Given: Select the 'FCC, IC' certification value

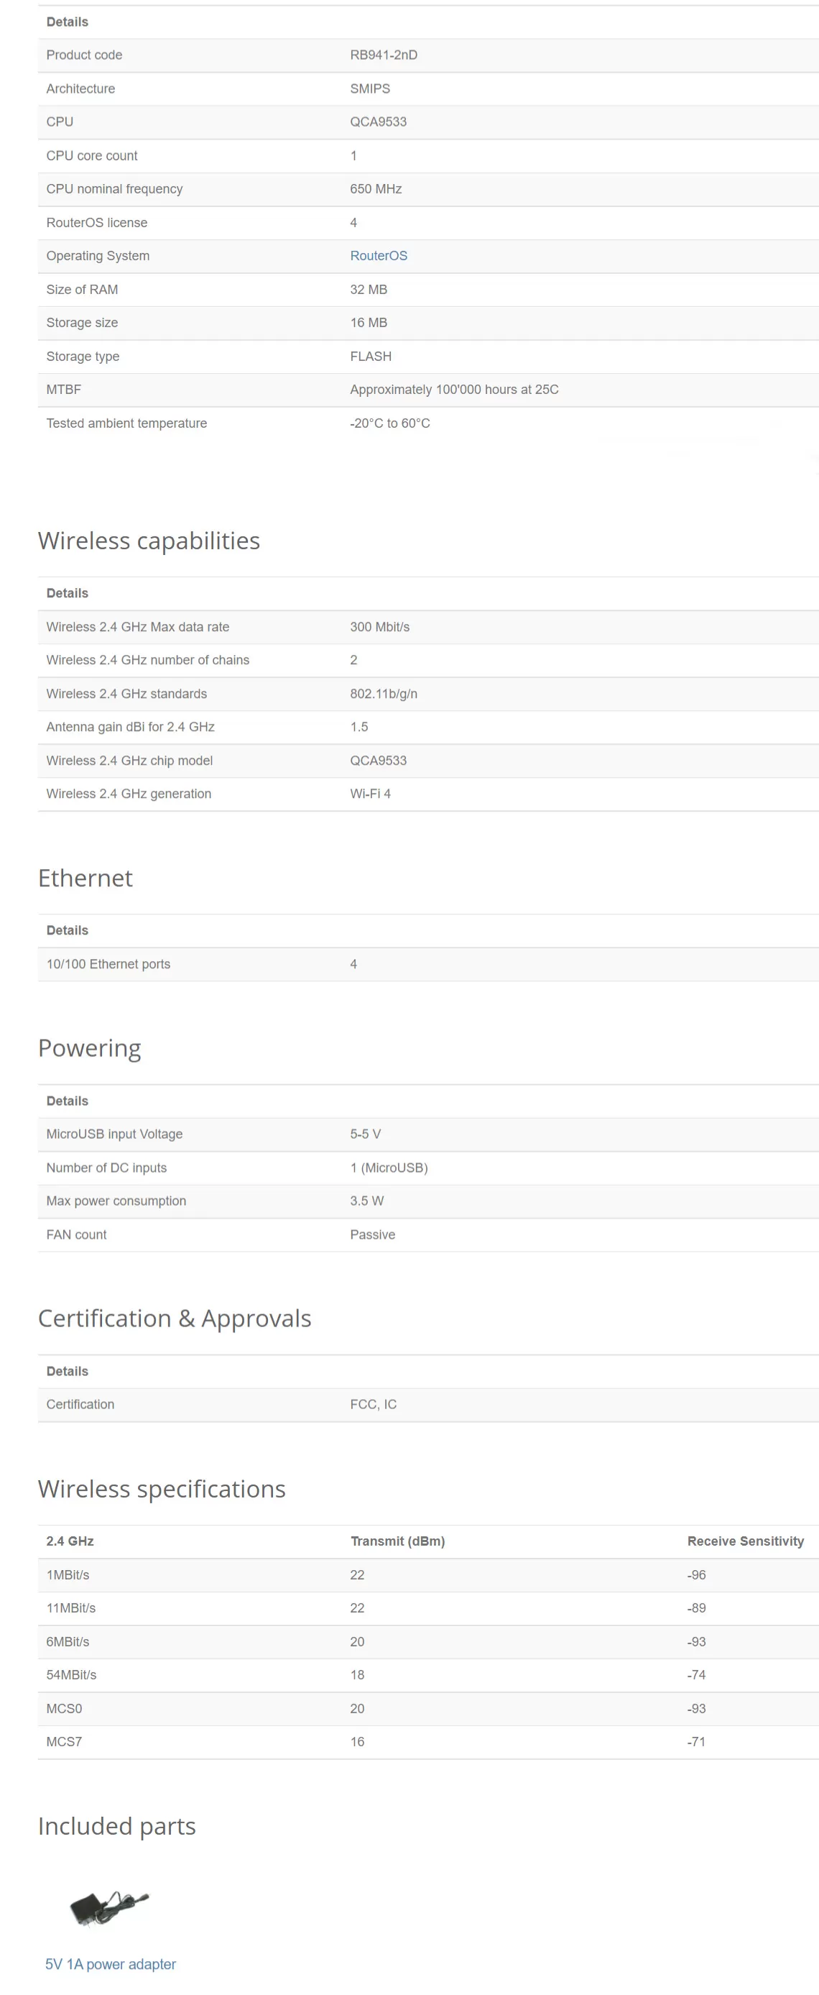Looking at the screenshot, I should (x=373, y=1404).
